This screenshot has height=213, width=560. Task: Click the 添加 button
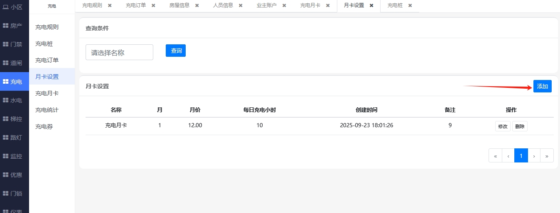(x=542, y=86)
